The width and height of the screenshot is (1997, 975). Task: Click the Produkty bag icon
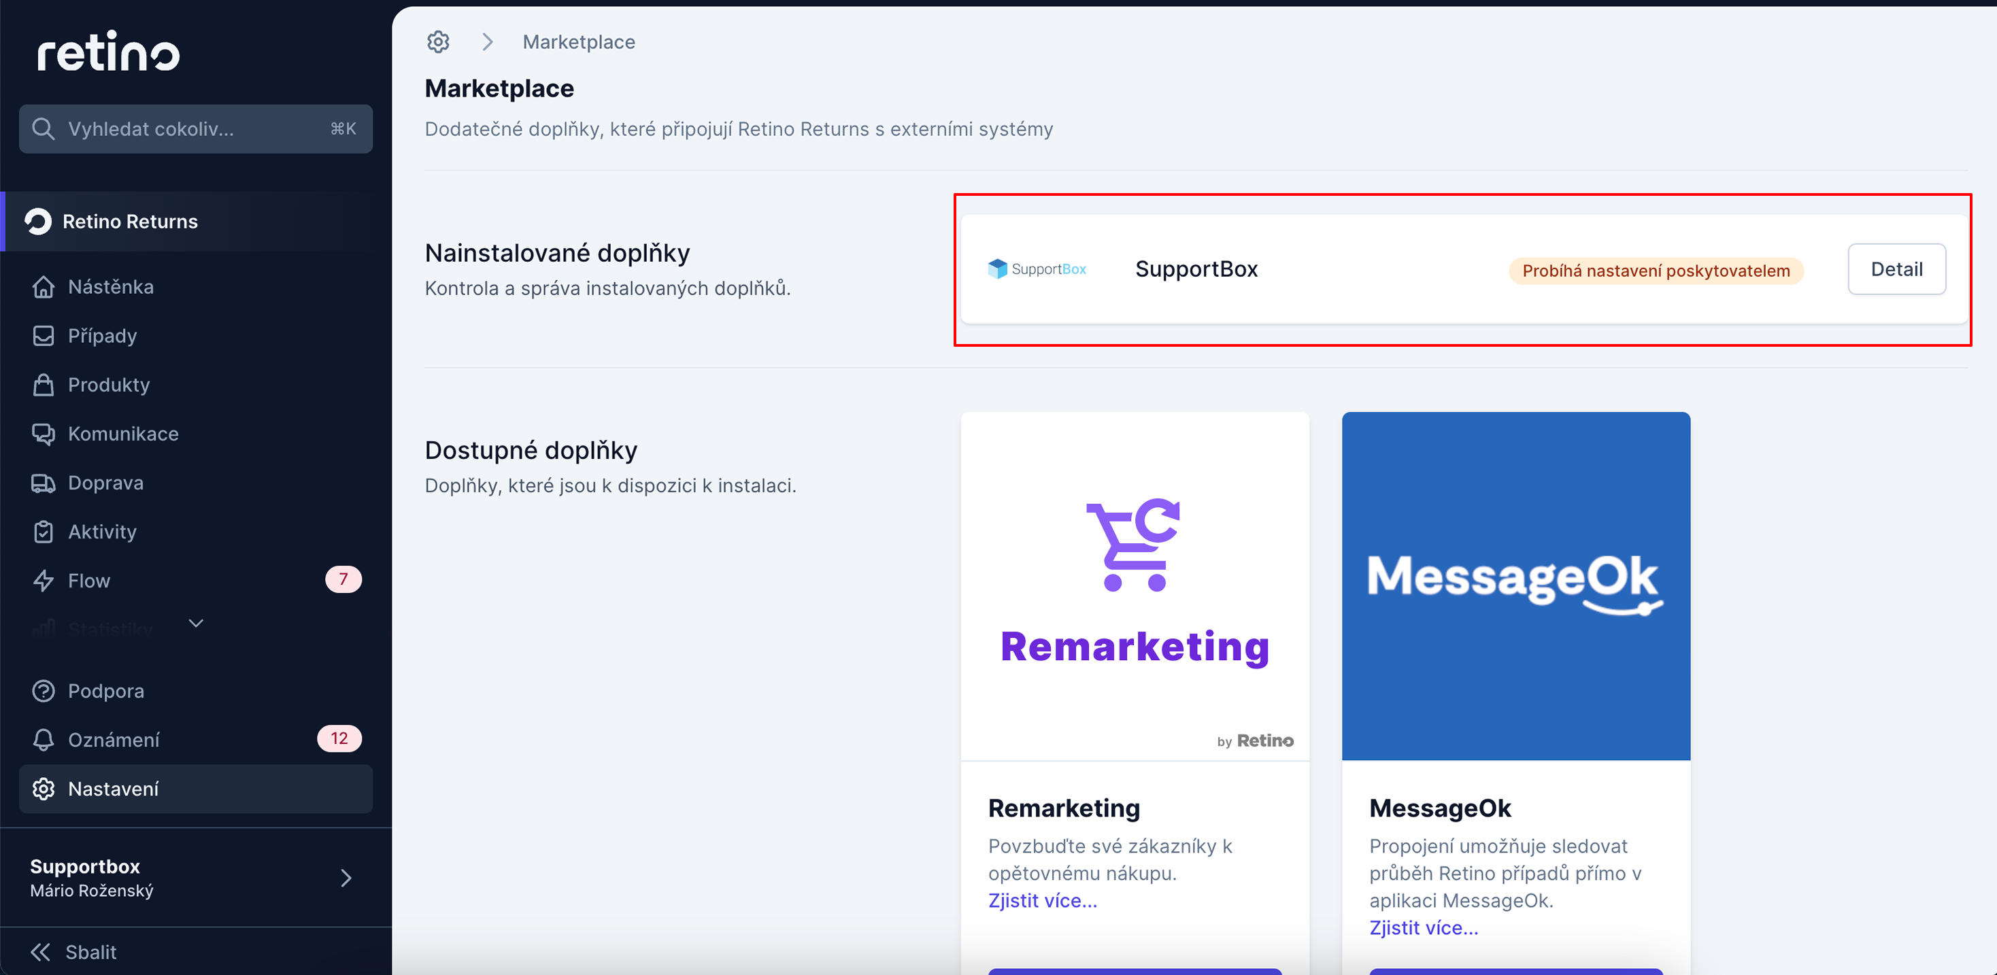(44, 384)
